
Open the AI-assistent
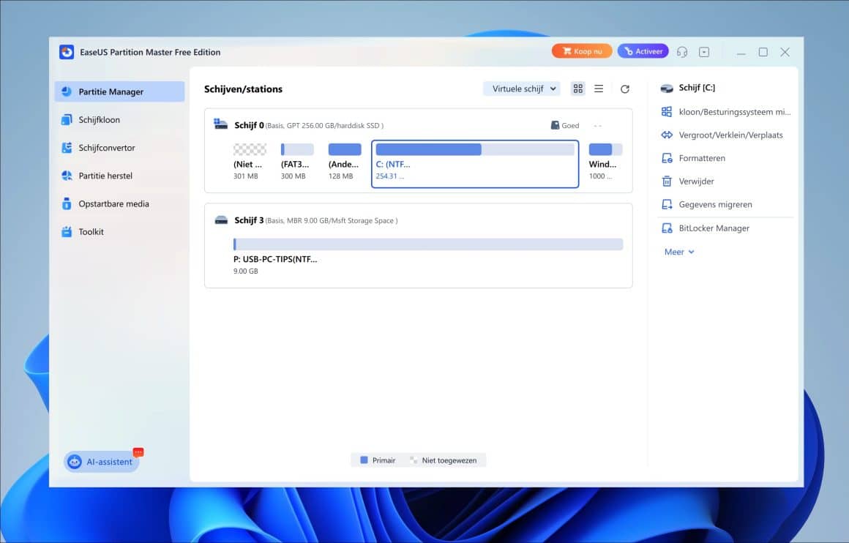(x=101, y=461)
